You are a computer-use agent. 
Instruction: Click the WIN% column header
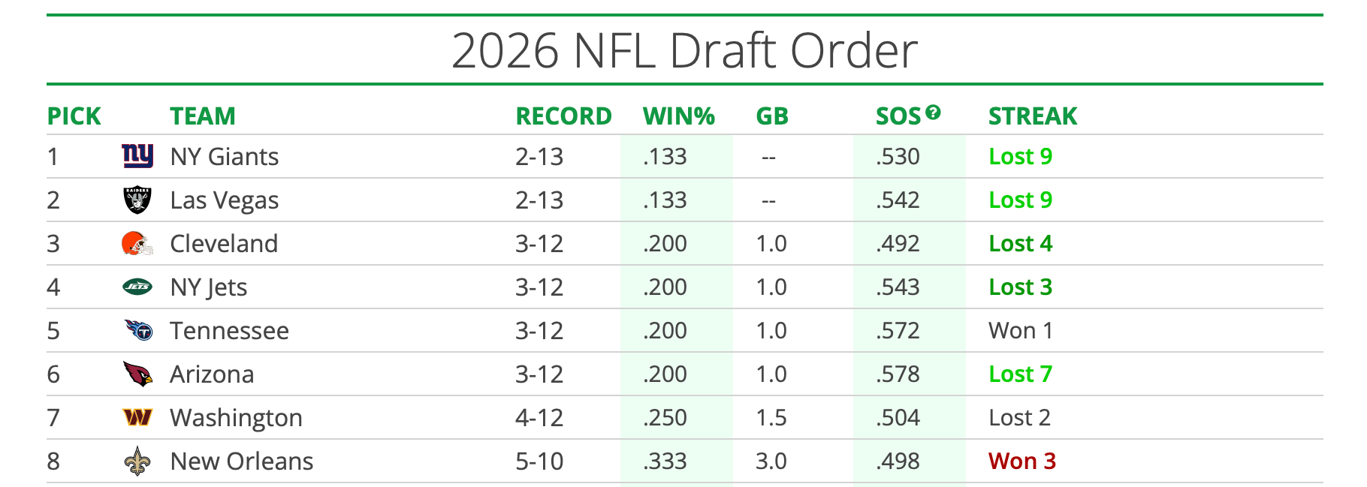[678, 116]
